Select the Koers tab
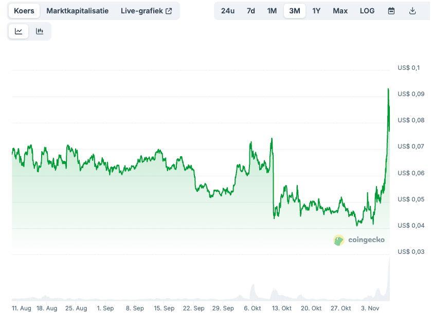This screenshot has height=315, width=431. 24,10
